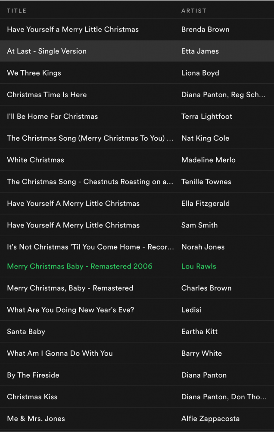274x442 pixels.
Task: Open artist Etta James
Action: (200, 51)
